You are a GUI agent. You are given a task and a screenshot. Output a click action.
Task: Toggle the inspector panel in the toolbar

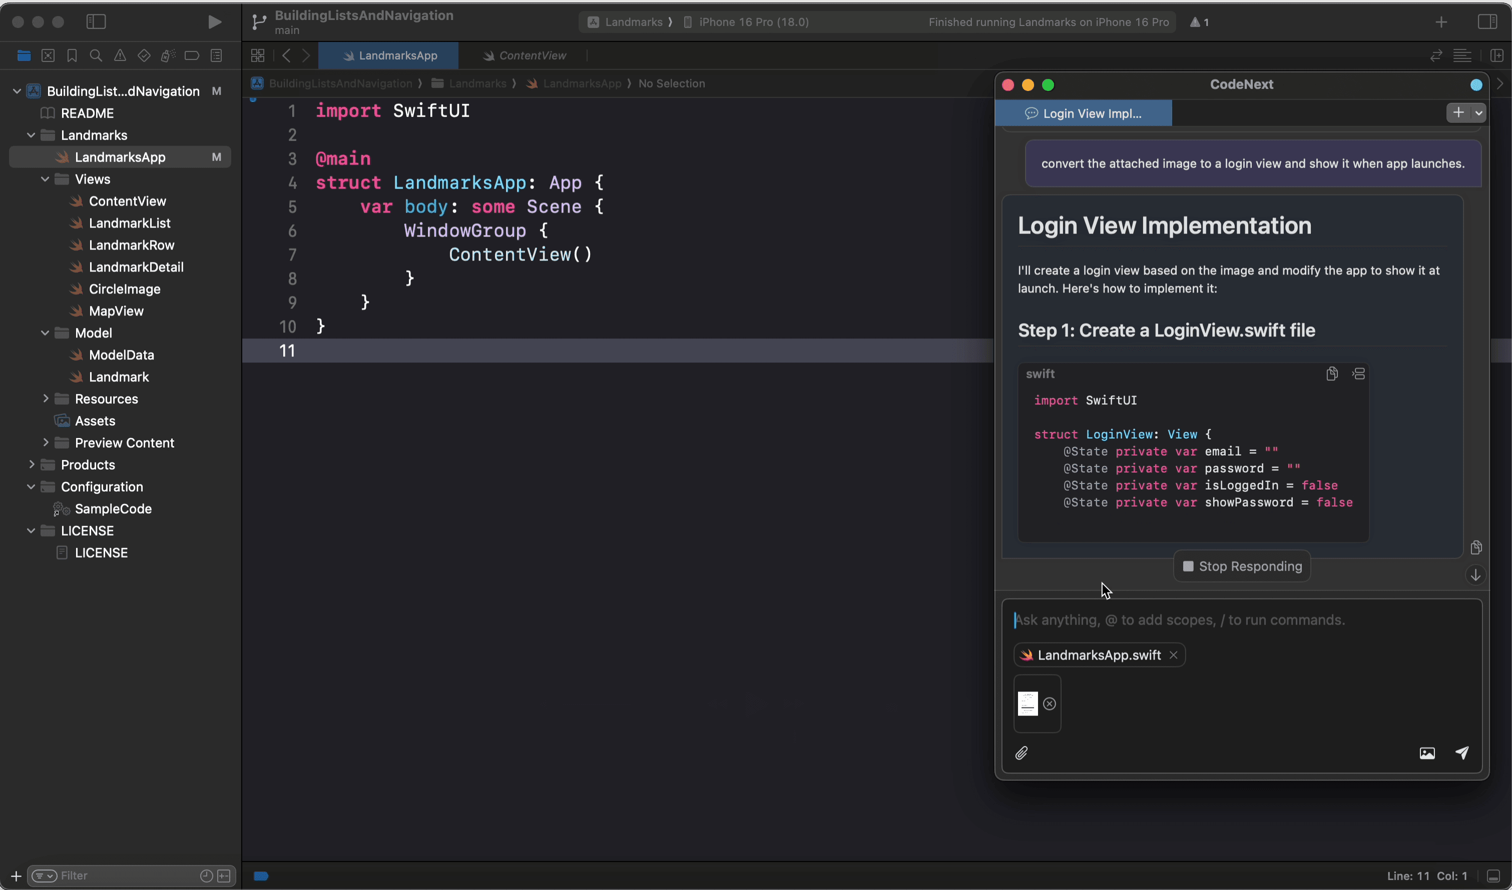tap(1487, 21)
